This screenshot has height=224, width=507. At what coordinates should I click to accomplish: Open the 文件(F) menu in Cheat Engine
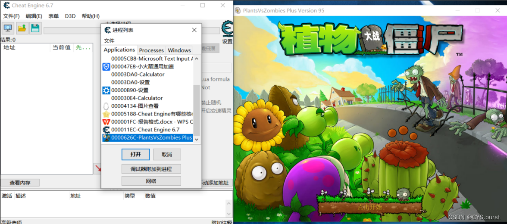click(x=11, y=16)
